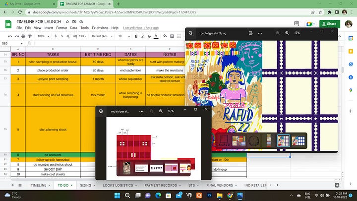The width and height of the screenshot is (357, 201).
Task: Toggle bold formatting
Action: tap(136, 36)
